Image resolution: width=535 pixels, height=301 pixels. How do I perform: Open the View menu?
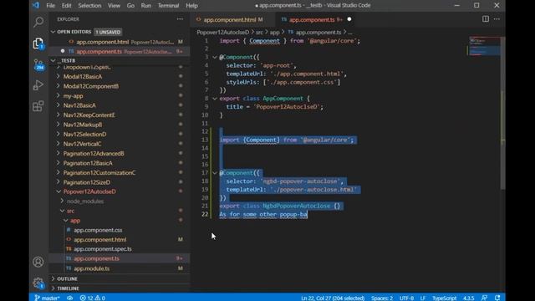(114, 6)
